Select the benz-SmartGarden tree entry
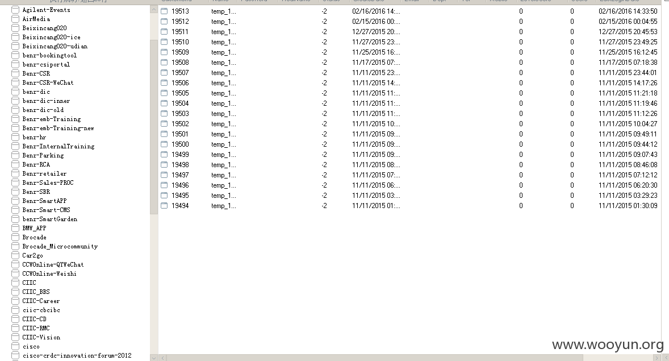Screen dimensions: 669x361 (49, 219)
